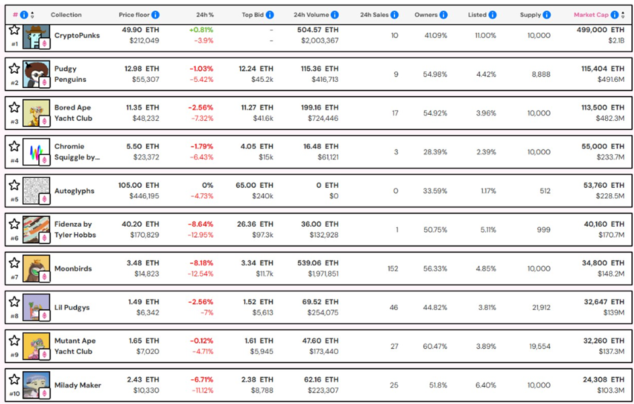Open the Bored Ape Yacht Club collection

click(x=72, y=113)
